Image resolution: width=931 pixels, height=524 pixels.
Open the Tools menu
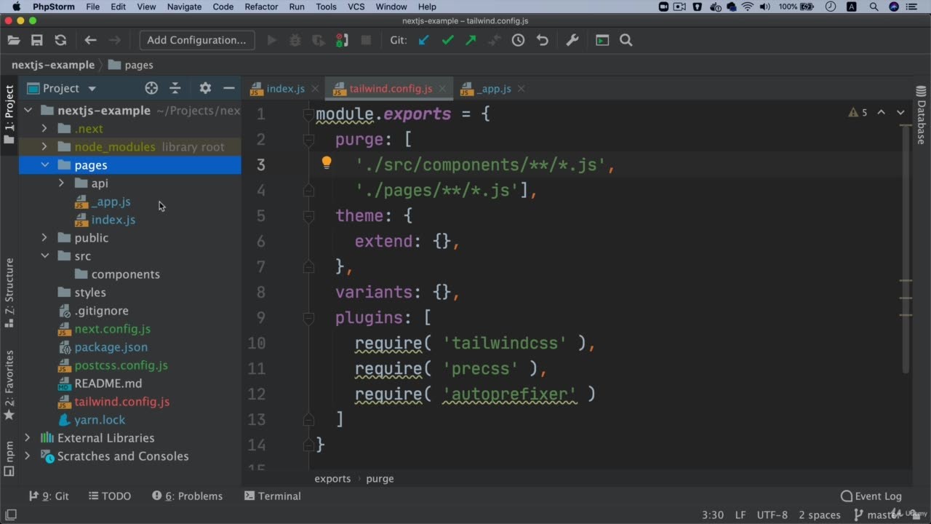(x=326, y=7)
